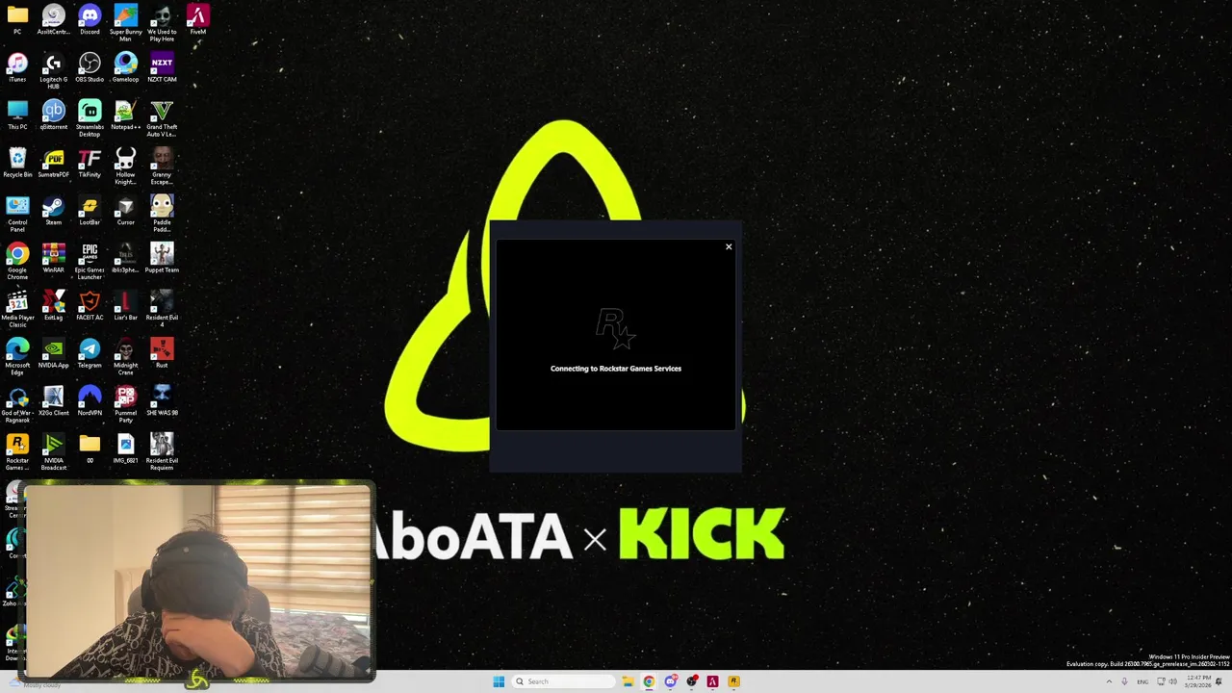Select the LootBar desktop icon
The width and height of the screenshot is (1232, 693).
[x=90, y=211]
